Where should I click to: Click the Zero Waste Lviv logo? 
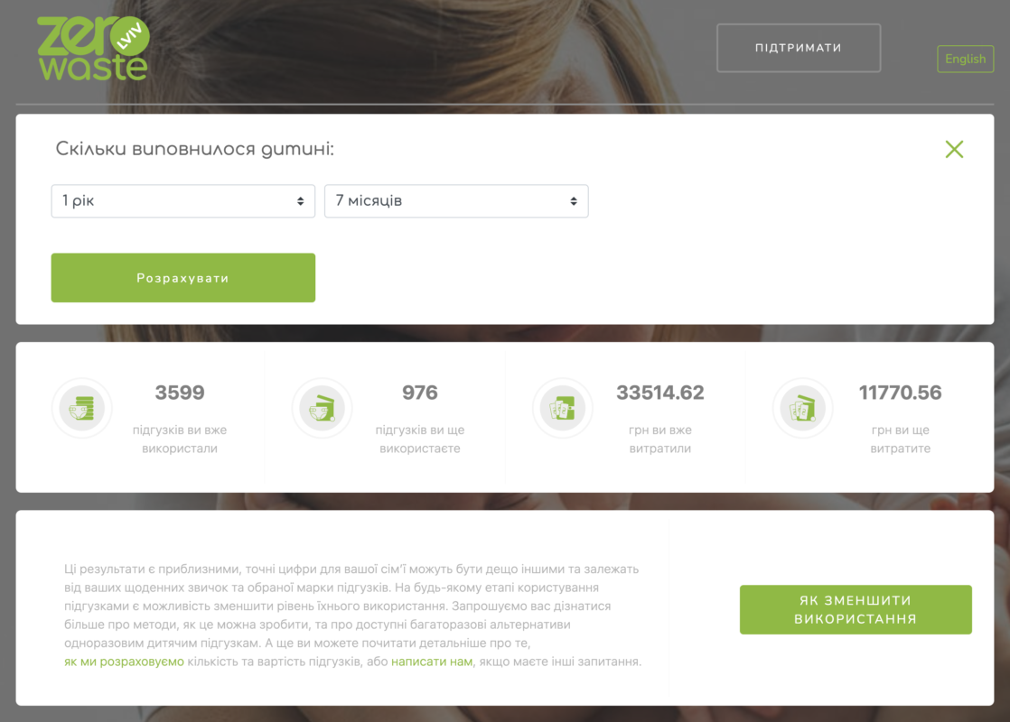point(93,48)
